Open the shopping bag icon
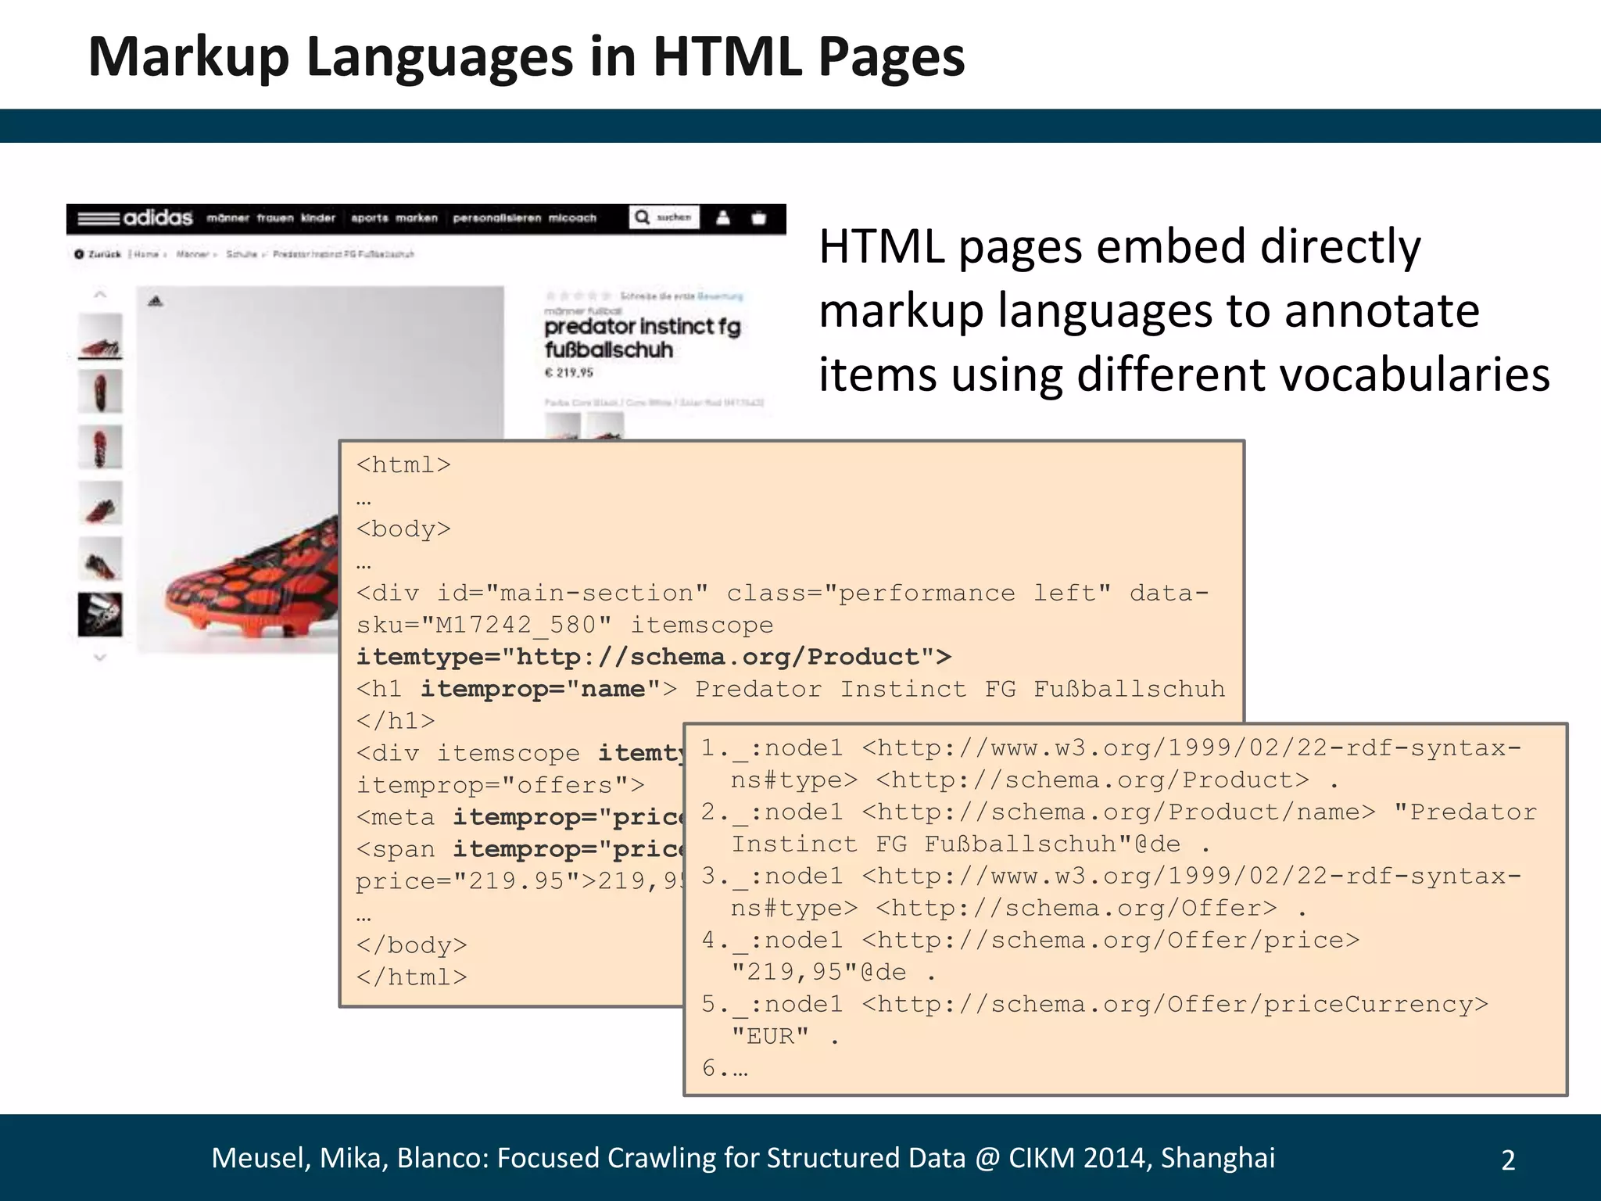 coord(758,218)
